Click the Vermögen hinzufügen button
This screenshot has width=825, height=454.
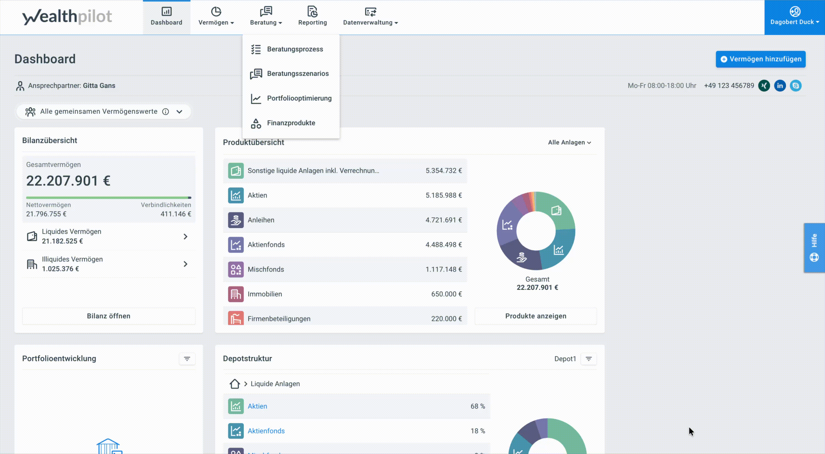761,59
